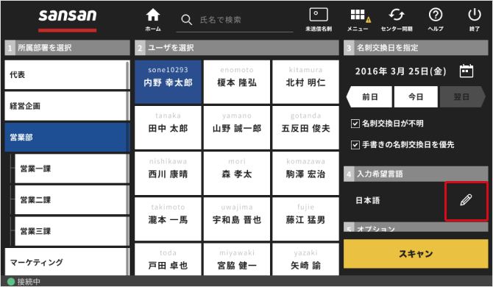Toggle the 手書きの名刺交換日を優先 checkbox
493x287 pixels.
[x=355, y=145]
